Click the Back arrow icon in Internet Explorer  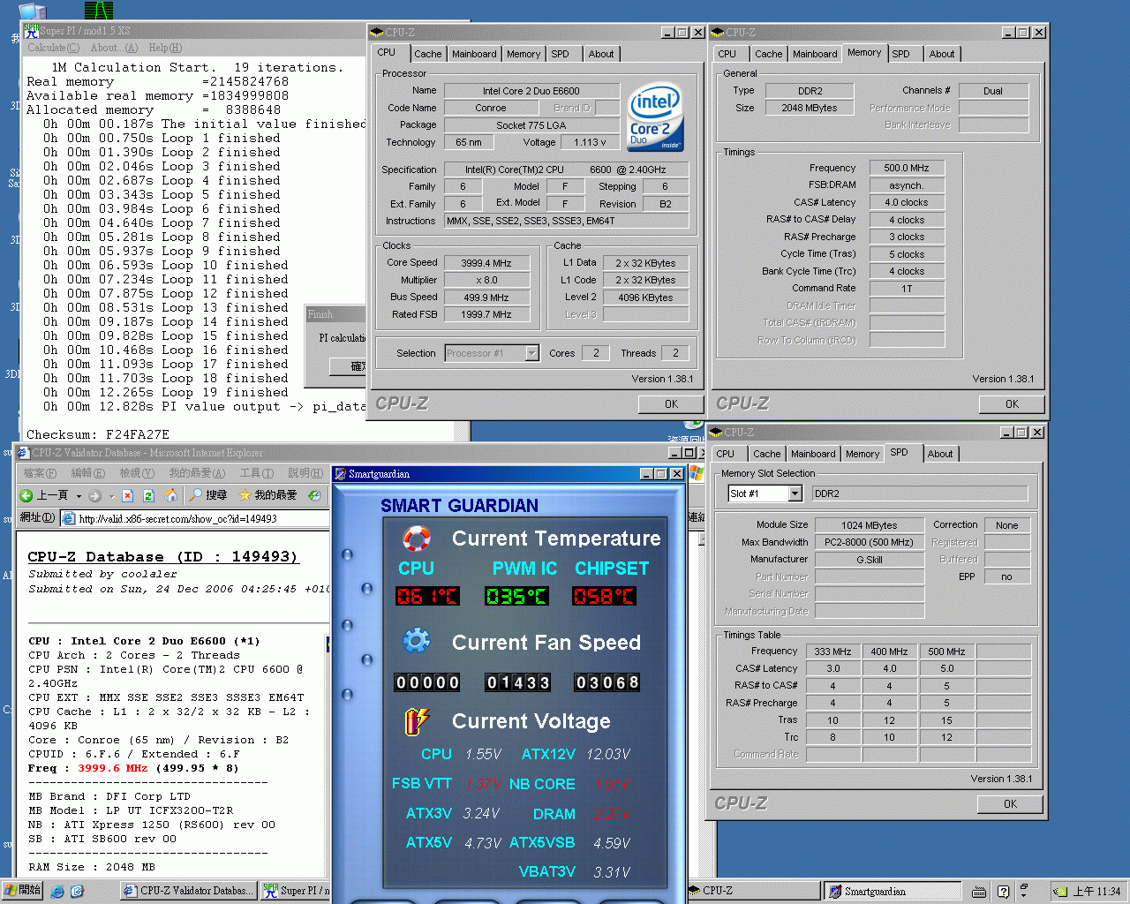click(x=26, y=495)
